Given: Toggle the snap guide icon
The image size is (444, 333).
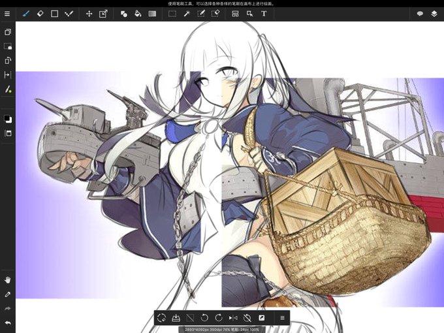Looking at the screenshot, I should tap(8, 74).
